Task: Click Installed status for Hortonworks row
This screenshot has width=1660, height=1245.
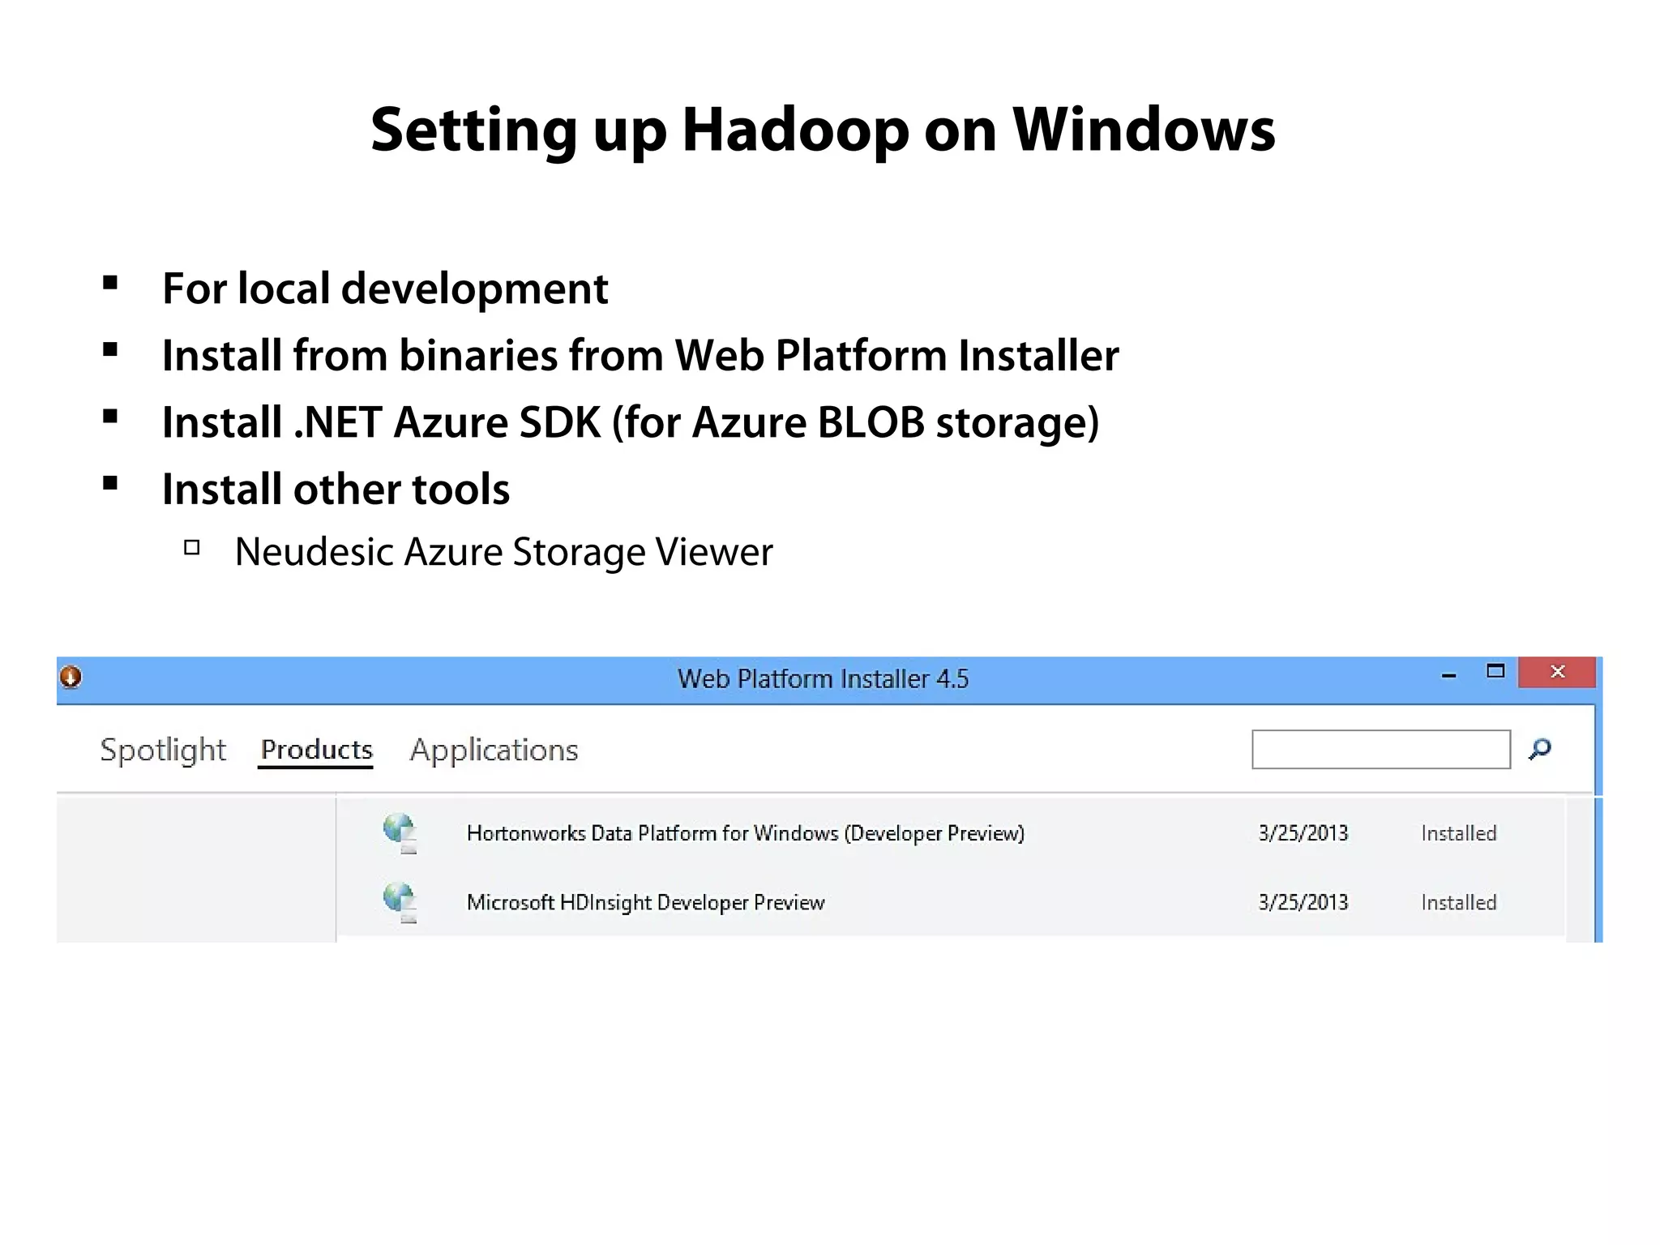Action: 1459,833
